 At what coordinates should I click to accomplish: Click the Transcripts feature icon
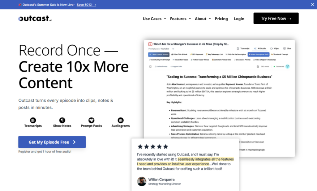pyautogui.click(x=33, y=120)
